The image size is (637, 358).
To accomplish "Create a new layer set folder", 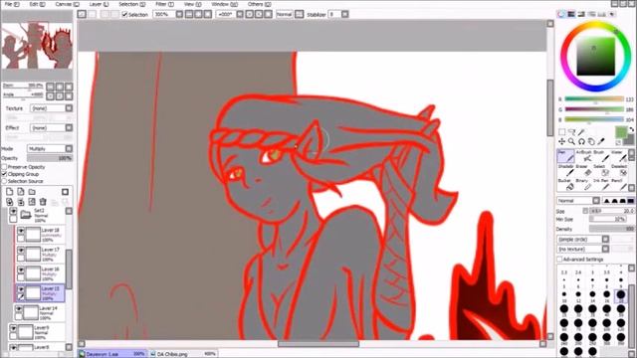I will (32, 192).
